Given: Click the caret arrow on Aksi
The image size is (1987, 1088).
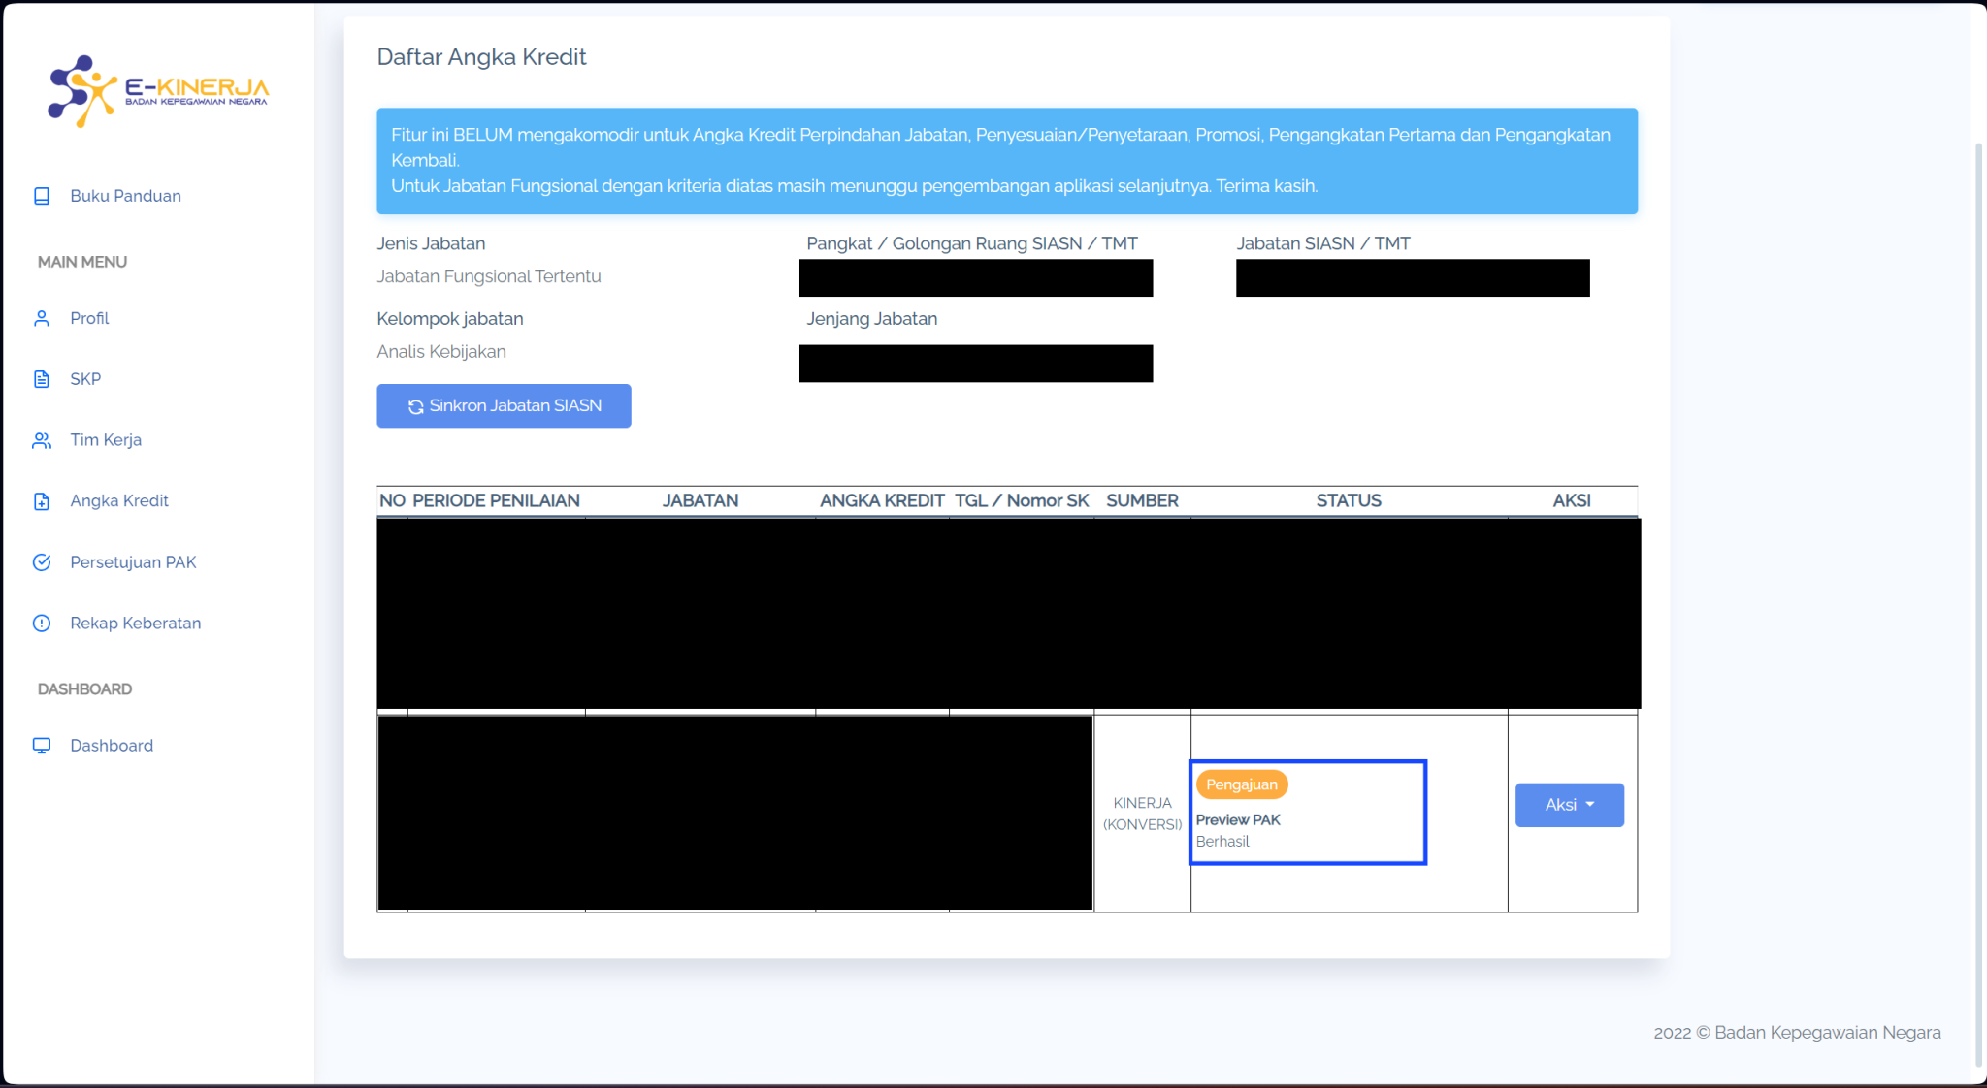Looking at the screenshot, I should [x=1590, y=805].
